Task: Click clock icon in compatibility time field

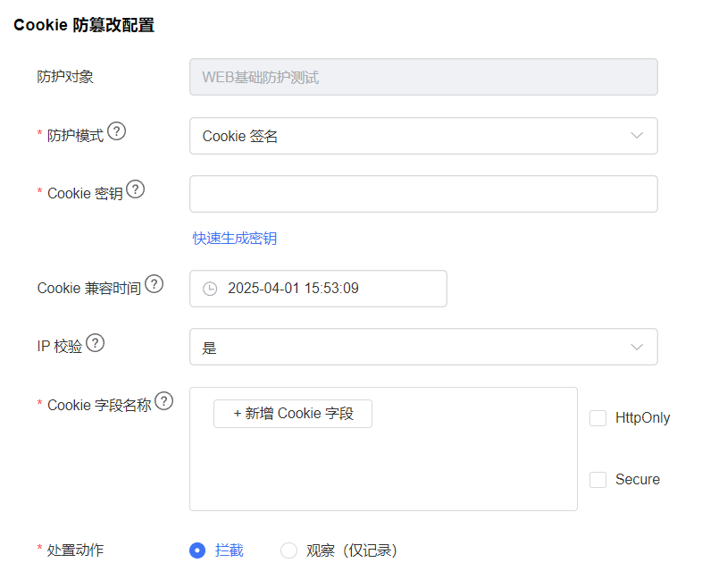Action: [210, 289]
